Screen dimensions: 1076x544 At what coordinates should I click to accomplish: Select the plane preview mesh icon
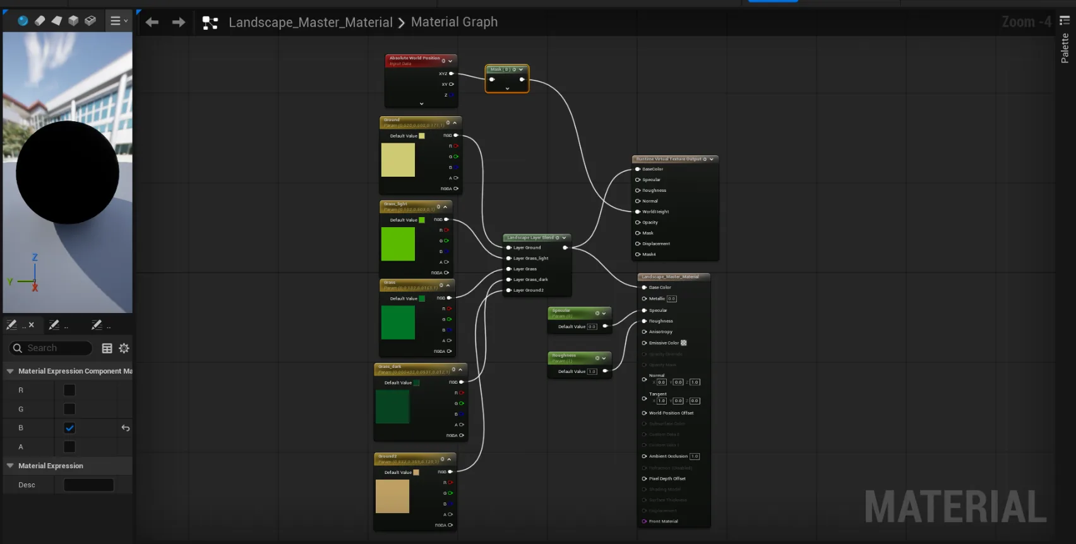click(x=57, y=21)
